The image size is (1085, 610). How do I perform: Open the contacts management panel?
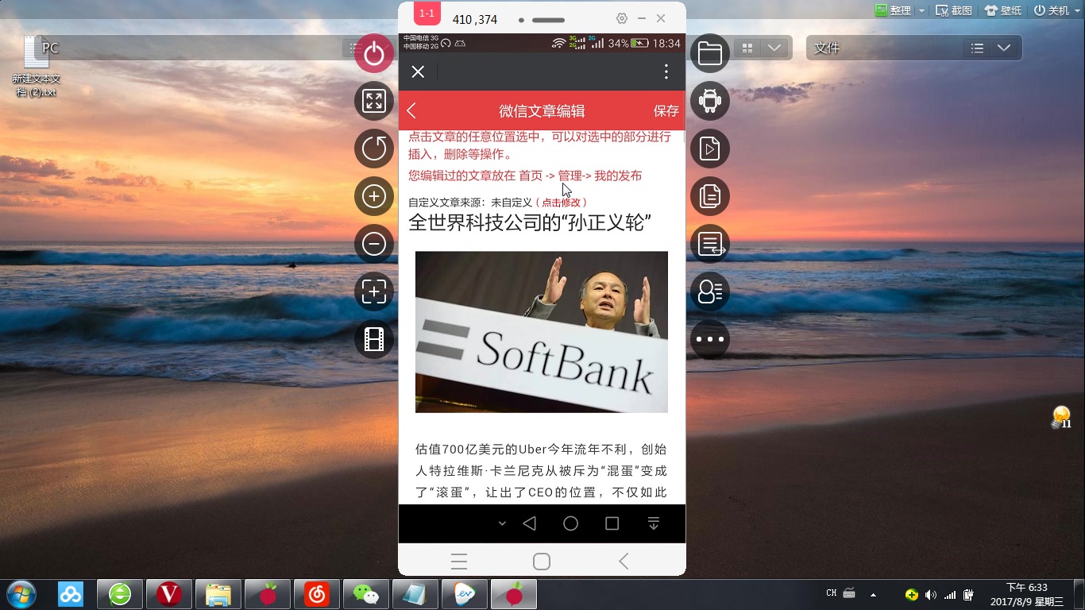(x=709, y=291)
